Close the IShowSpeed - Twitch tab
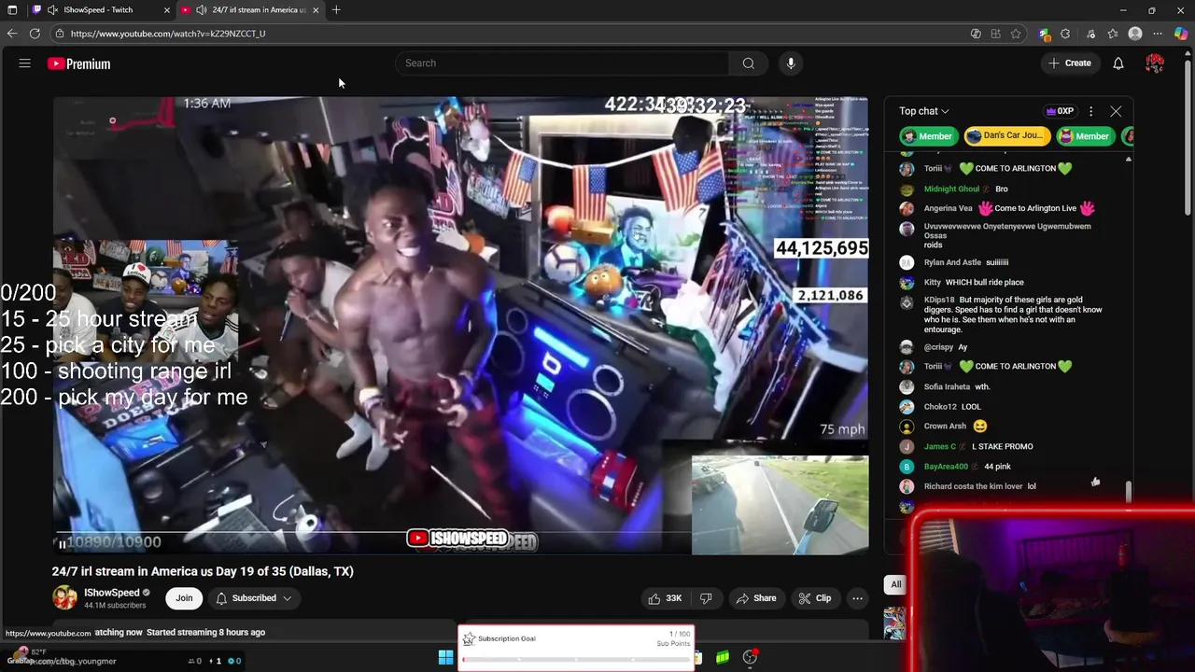 167,9
